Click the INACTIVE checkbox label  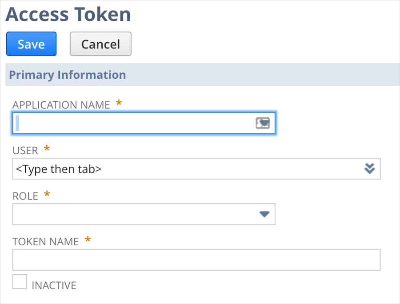pyautogui.click(x=54, y=285)
